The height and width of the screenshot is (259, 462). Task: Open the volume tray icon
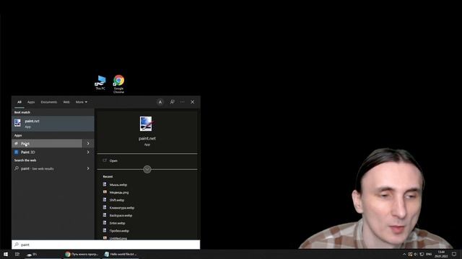coord(416,254)
